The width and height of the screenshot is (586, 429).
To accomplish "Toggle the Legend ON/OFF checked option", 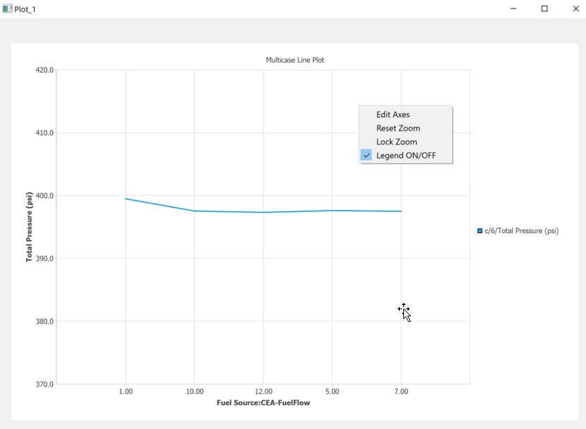I will (x=405, y=156).
